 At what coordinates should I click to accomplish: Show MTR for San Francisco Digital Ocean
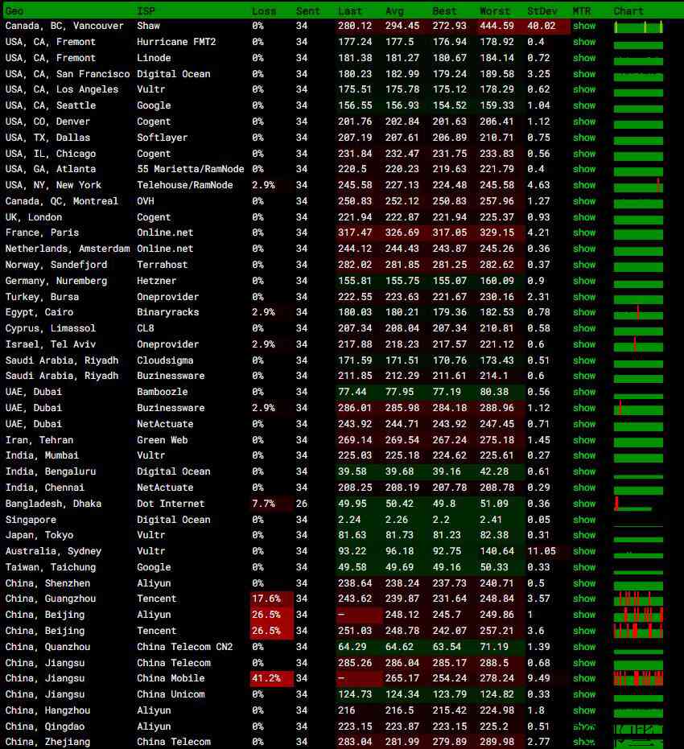(584, 73)
